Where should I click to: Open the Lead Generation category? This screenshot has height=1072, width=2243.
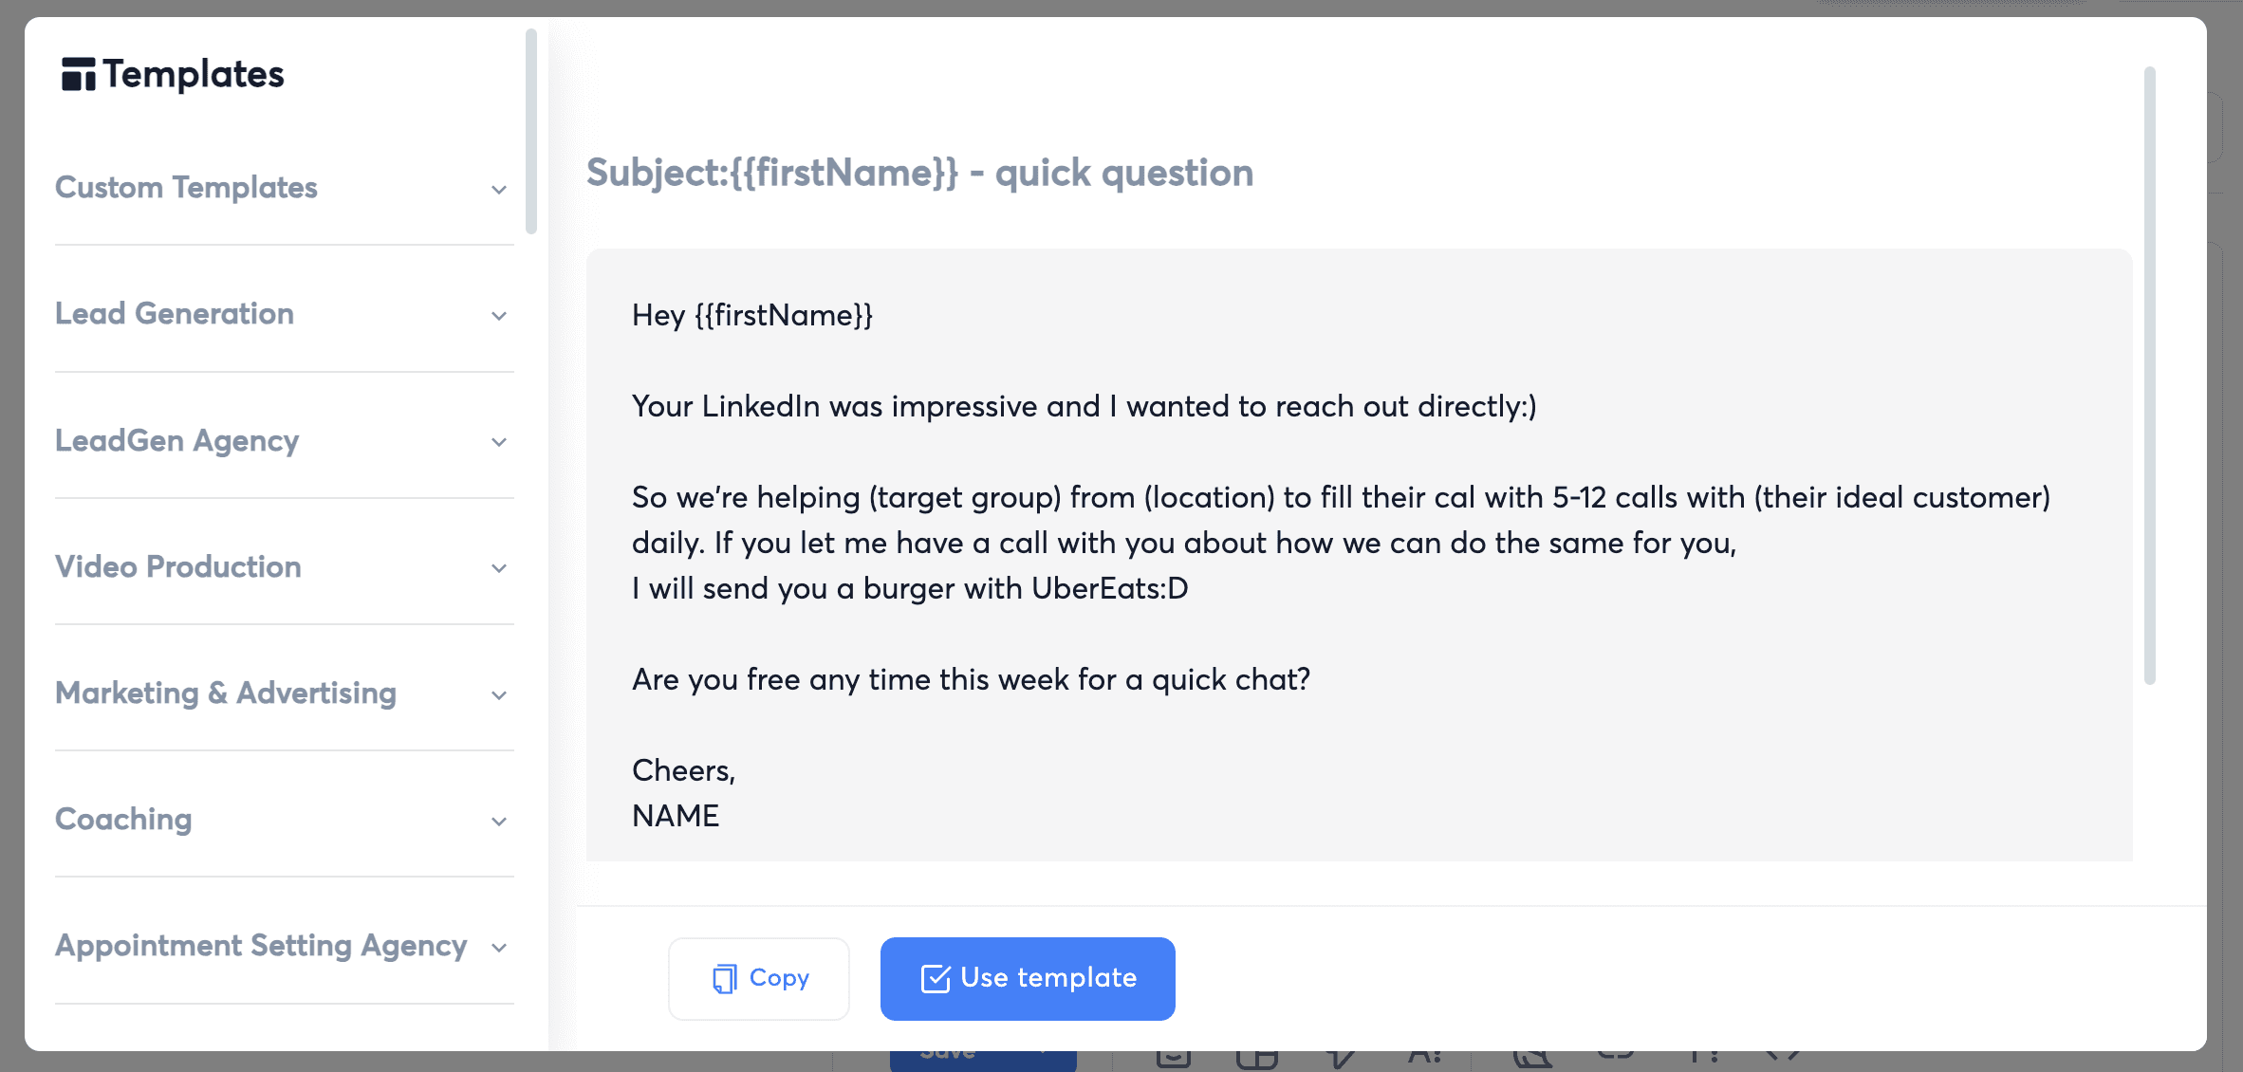pyautogui.click(x=175, y=314)
